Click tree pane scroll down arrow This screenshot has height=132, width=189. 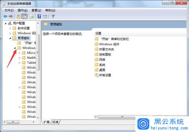38,118
